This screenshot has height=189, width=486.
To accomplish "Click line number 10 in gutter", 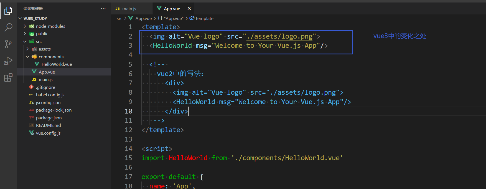I will point(129,111).
